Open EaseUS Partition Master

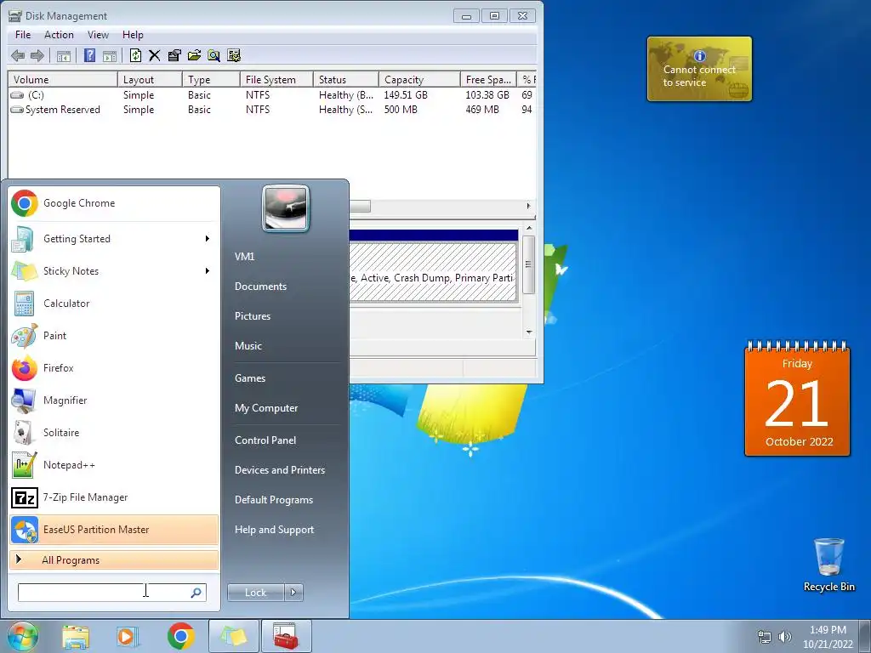pyautogui.click(x=114, y=529)
